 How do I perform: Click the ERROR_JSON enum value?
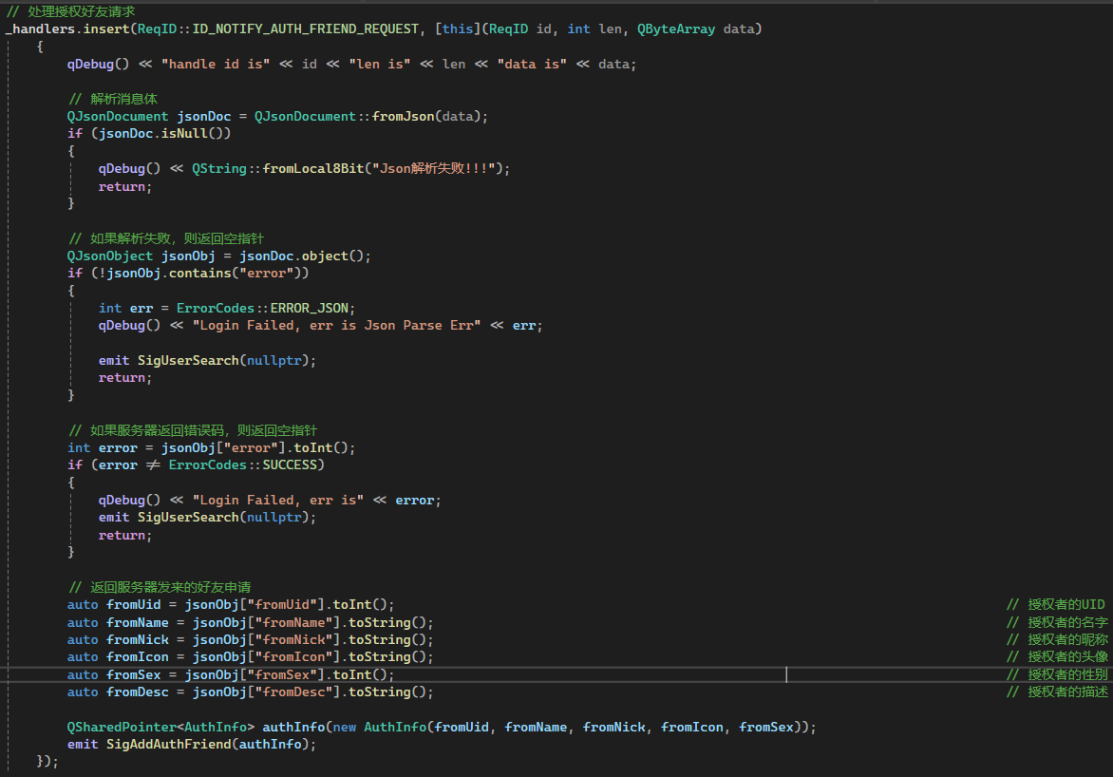coord(310,309)
